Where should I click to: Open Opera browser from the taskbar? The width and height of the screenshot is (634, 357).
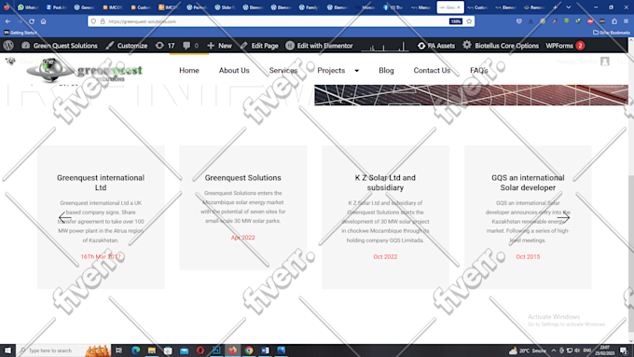200,350
